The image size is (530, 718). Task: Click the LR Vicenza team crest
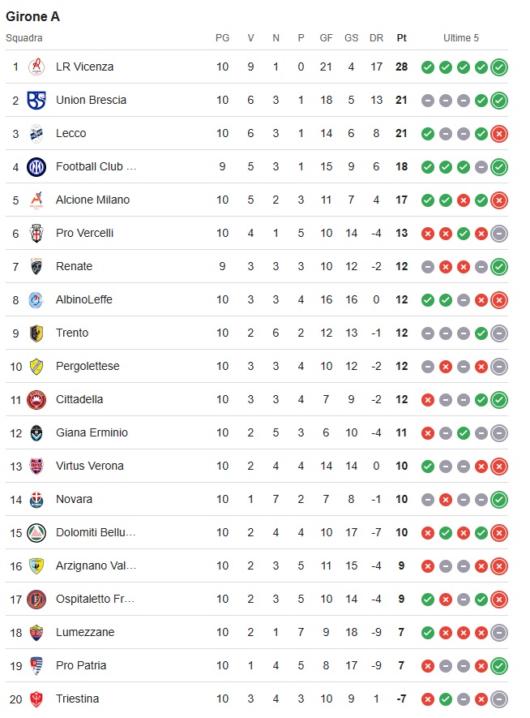[36, 67]
